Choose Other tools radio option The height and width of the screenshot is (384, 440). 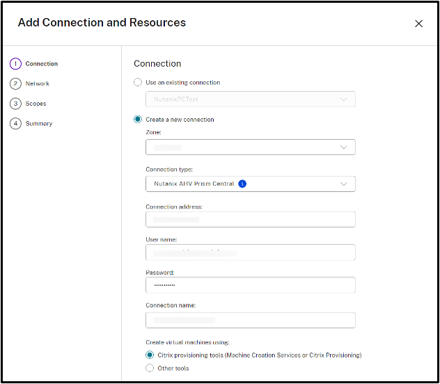click(x=150, y=368)
